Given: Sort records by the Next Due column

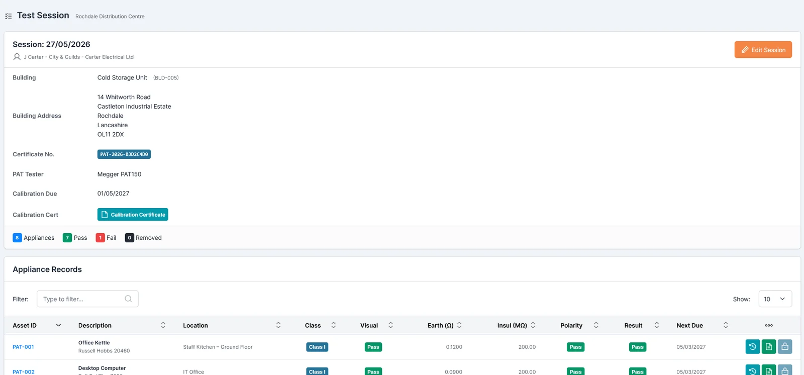Looking at the screenshot, I should [x=725, y=326].
